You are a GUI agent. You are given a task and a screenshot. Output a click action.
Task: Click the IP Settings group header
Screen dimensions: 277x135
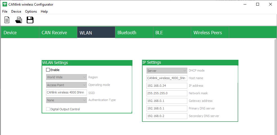[x=190, y=62]
